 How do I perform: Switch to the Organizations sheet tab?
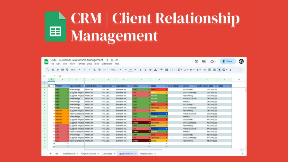coord(89,154)
